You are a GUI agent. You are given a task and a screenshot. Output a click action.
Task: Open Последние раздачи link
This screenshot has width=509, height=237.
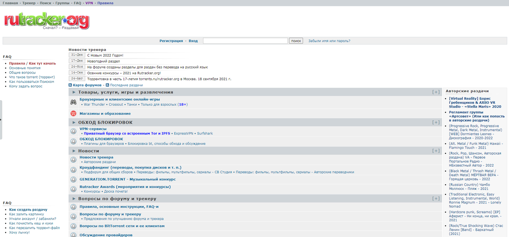click(x=126, y=85)
